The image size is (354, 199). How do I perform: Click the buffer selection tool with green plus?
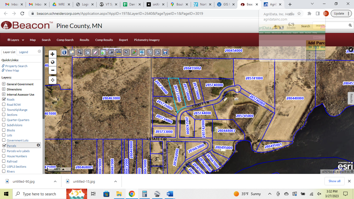103,52
